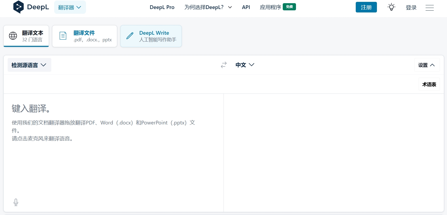
Task: Click the globe icon on 翻译文本
Action: [x=13, y=36]
